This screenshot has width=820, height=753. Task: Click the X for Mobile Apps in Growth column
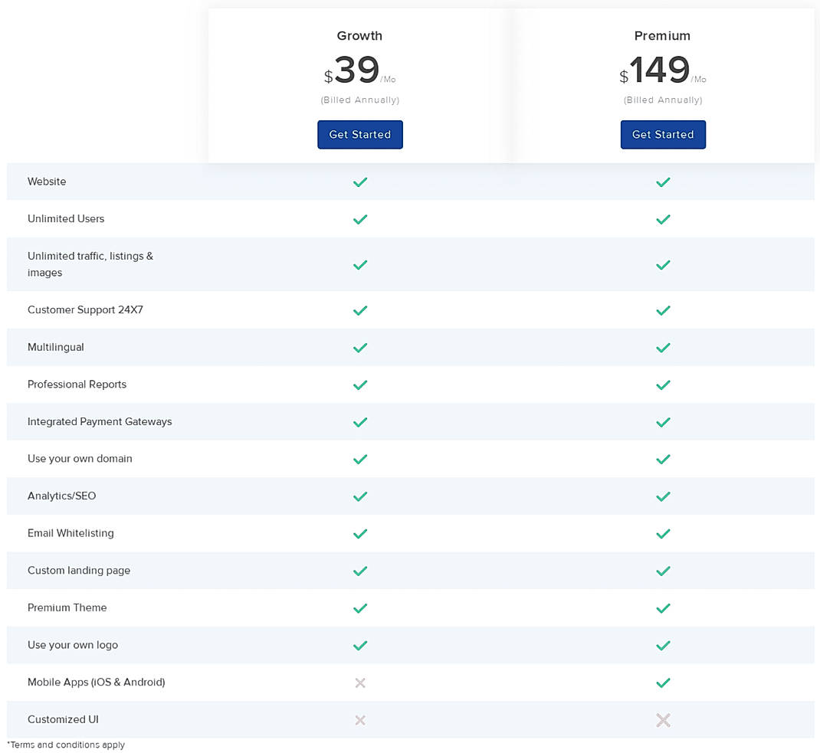359,683
